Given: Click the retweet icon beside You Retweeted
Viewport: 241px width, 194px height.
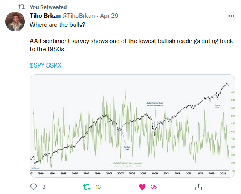Looking at the screenshot, I should (22, 7).
